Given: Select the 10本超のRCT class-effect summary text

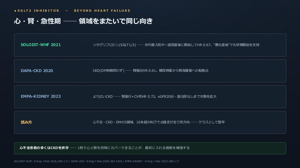Looking at the screenshot, I should [159, 122].
